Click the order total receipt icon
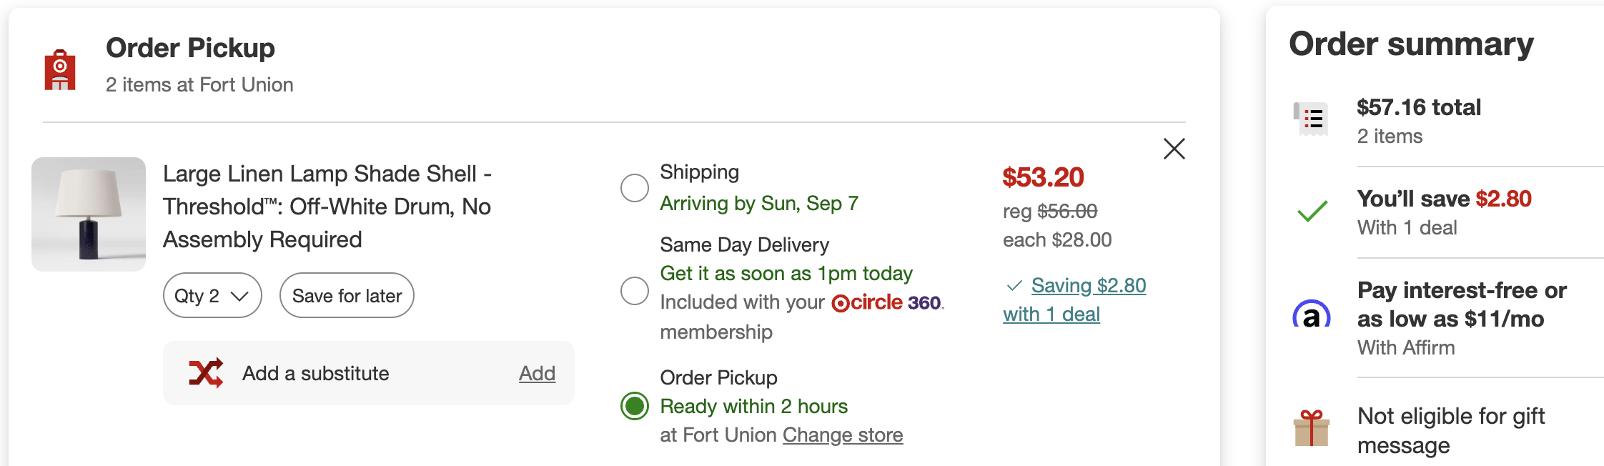 pyautogui.click(x=1312, y=119)
